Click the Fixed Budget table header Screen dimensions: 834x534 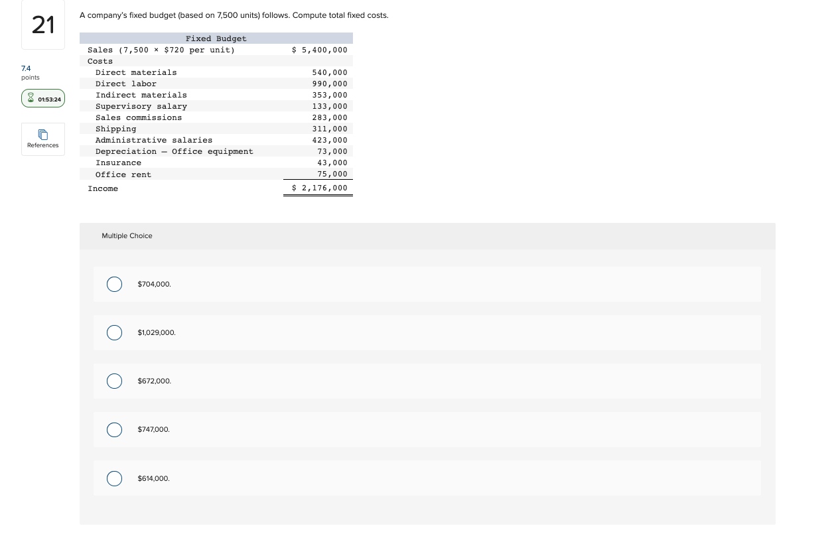[216, 38]
